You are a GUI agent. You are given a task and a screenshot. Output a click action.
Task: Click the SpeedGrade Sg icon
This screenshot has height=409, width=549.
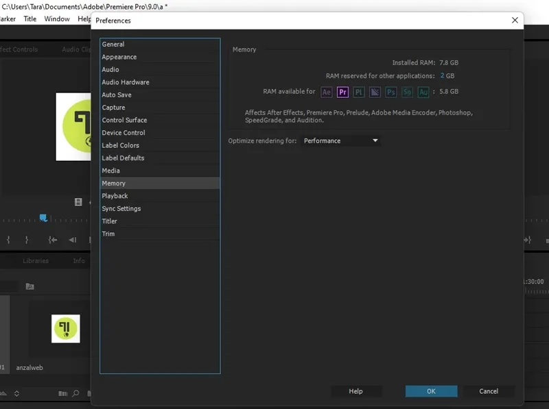407,92
